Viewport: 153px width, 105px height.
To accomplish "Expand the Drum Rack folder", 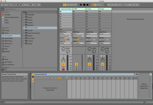I will 24,38.
